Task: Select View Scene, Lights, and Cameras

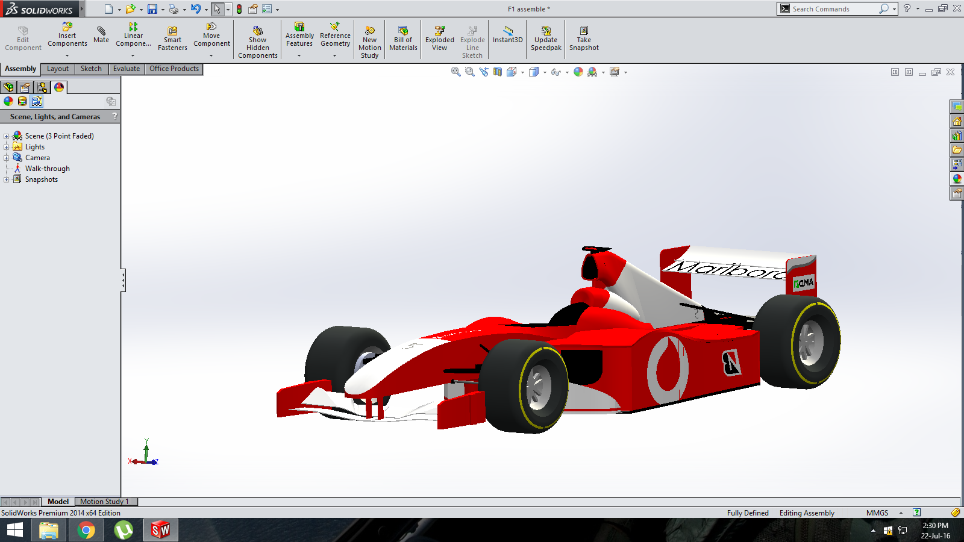Action: (37, 101)
